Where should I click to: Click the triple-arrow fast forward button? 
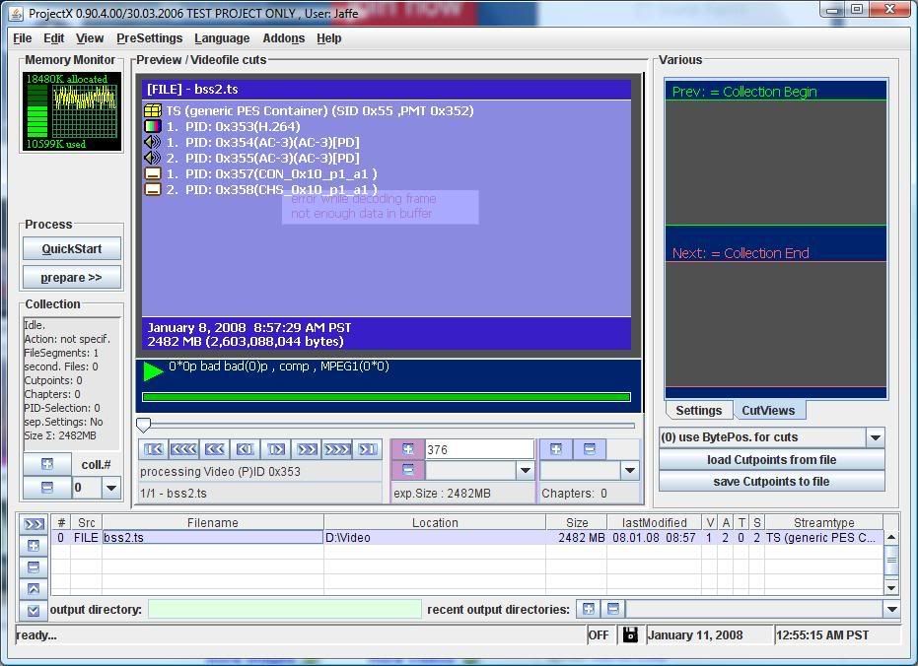click(x=337, y=449)
